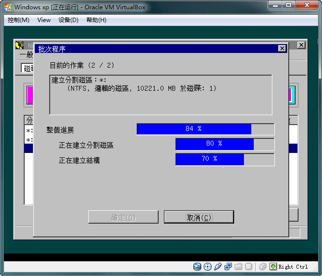
Task: Click the 目前的作業 (2 / 2) label
Action: [x=82, y=65]
